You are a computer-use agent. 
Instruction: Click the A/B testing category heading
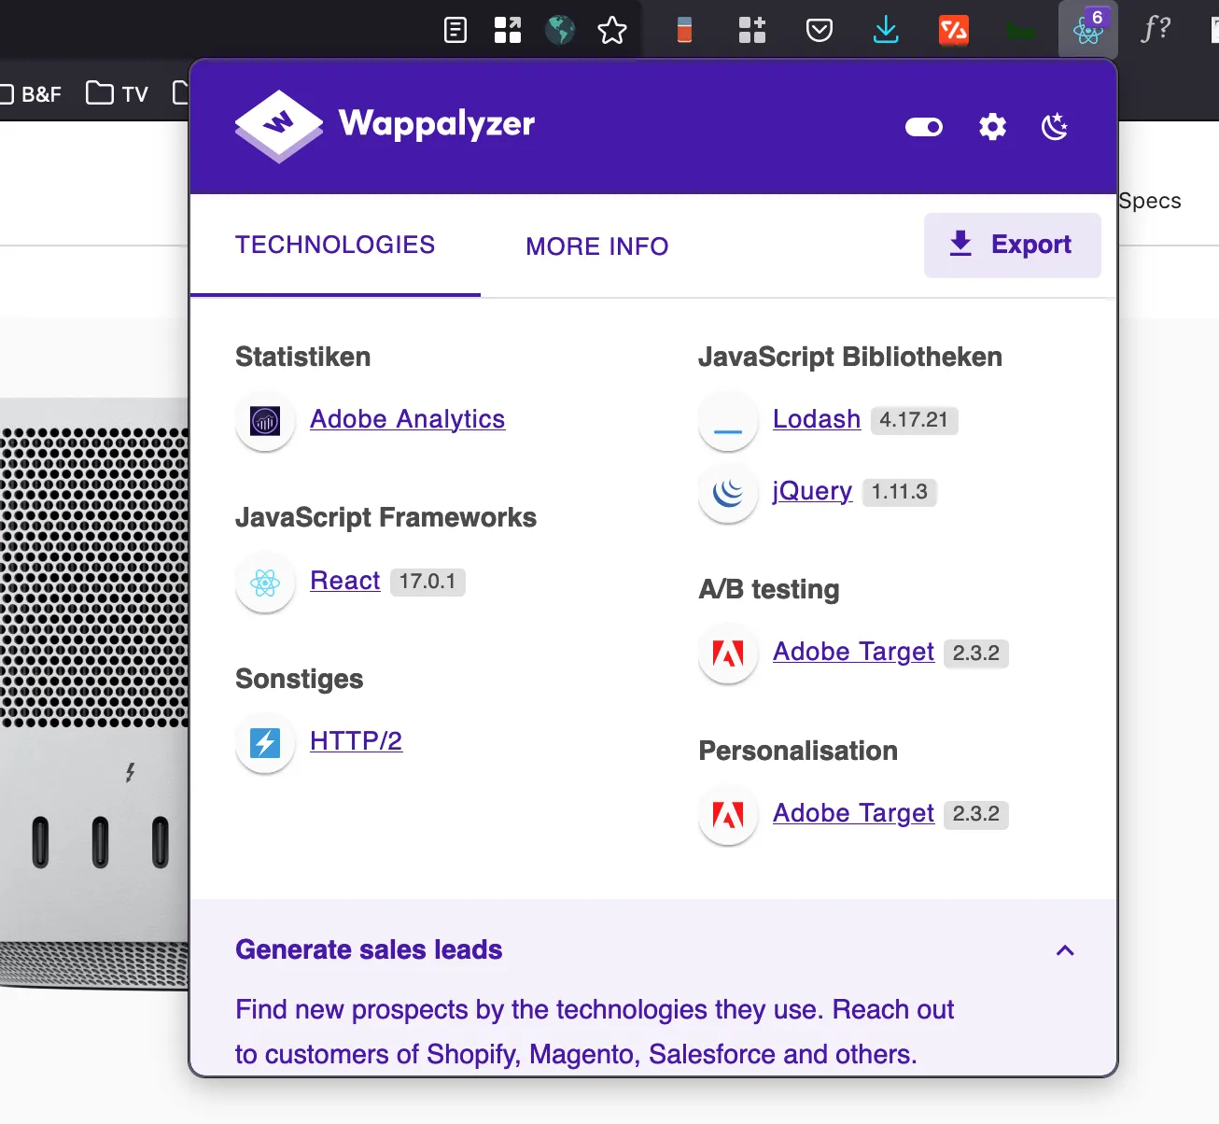769,589
